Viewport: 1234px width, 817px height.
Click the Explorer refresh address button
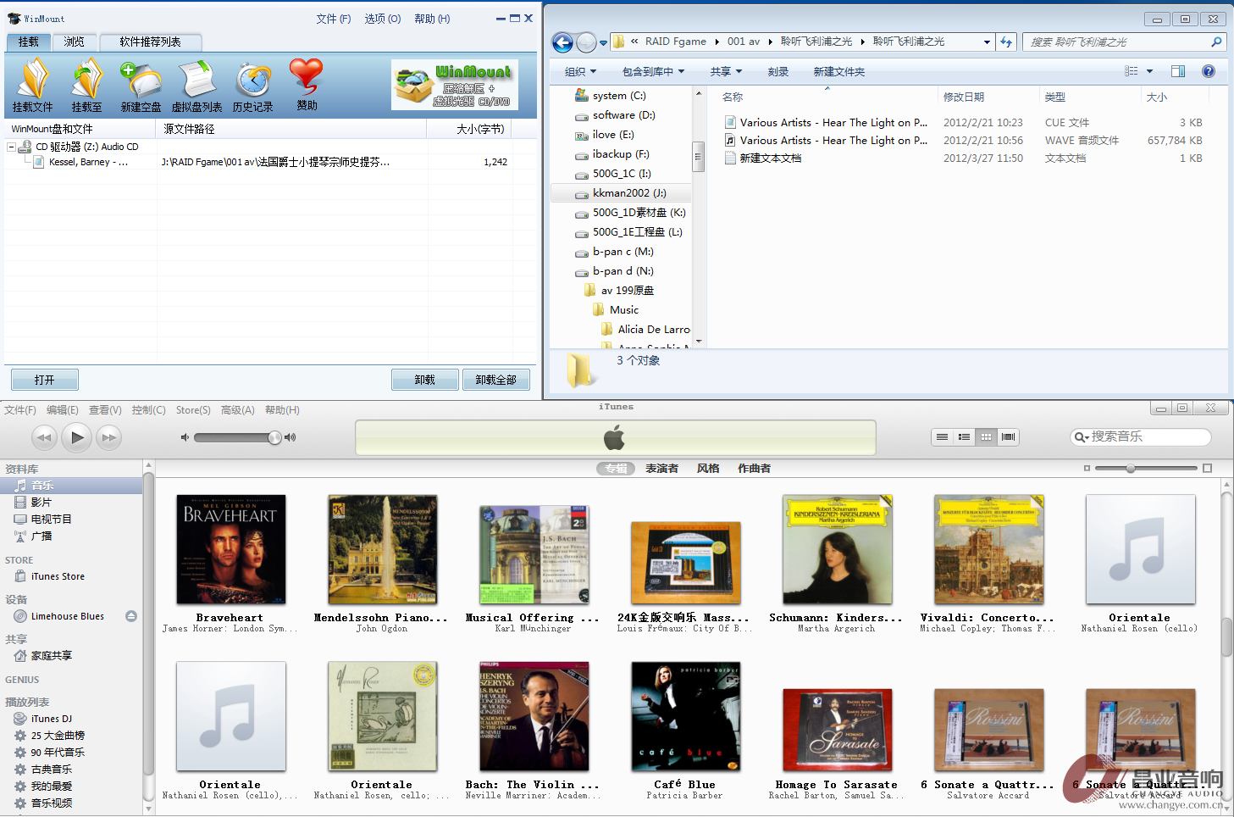point(1006,42)
